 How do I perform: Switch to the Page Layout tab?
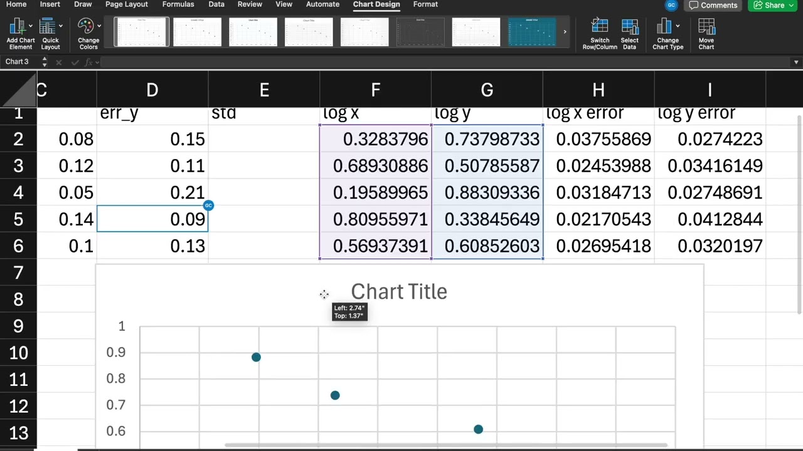(x=127, y=4)
